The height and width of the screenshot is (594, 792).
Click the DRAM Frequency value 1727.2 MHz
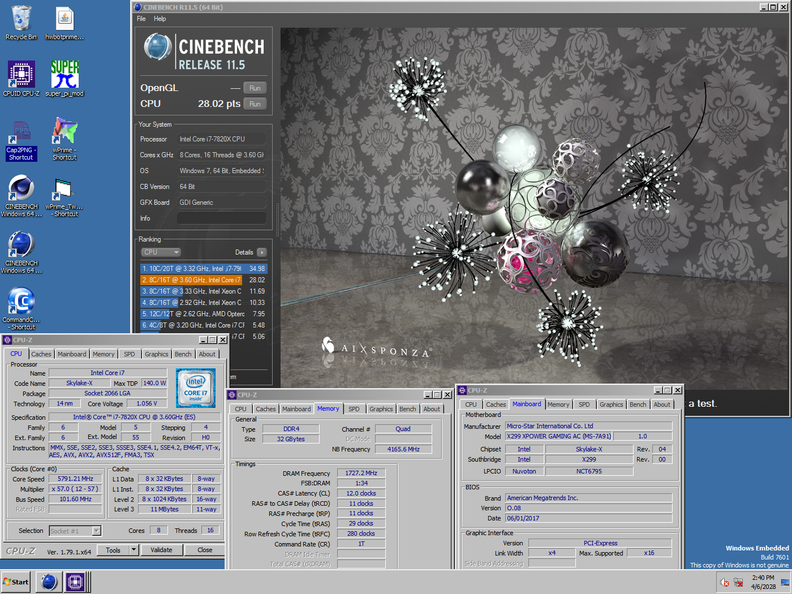click(x=361, y=473)
